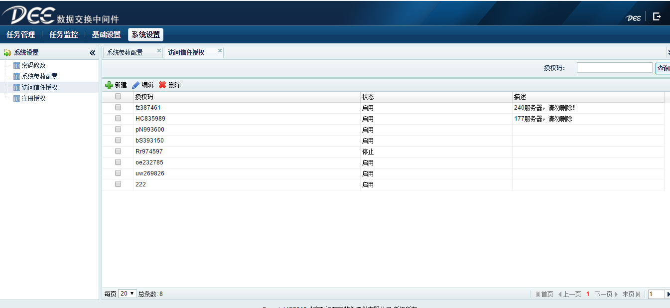Click the page number input box
670x308 pixels.
pyautogui.click(x=656, y=294)
